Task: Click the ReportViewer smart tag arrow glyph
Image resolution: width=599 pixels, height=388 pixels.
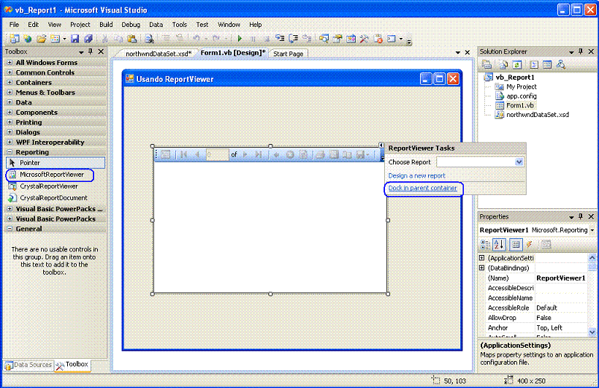Action: (x=381, y=145)
